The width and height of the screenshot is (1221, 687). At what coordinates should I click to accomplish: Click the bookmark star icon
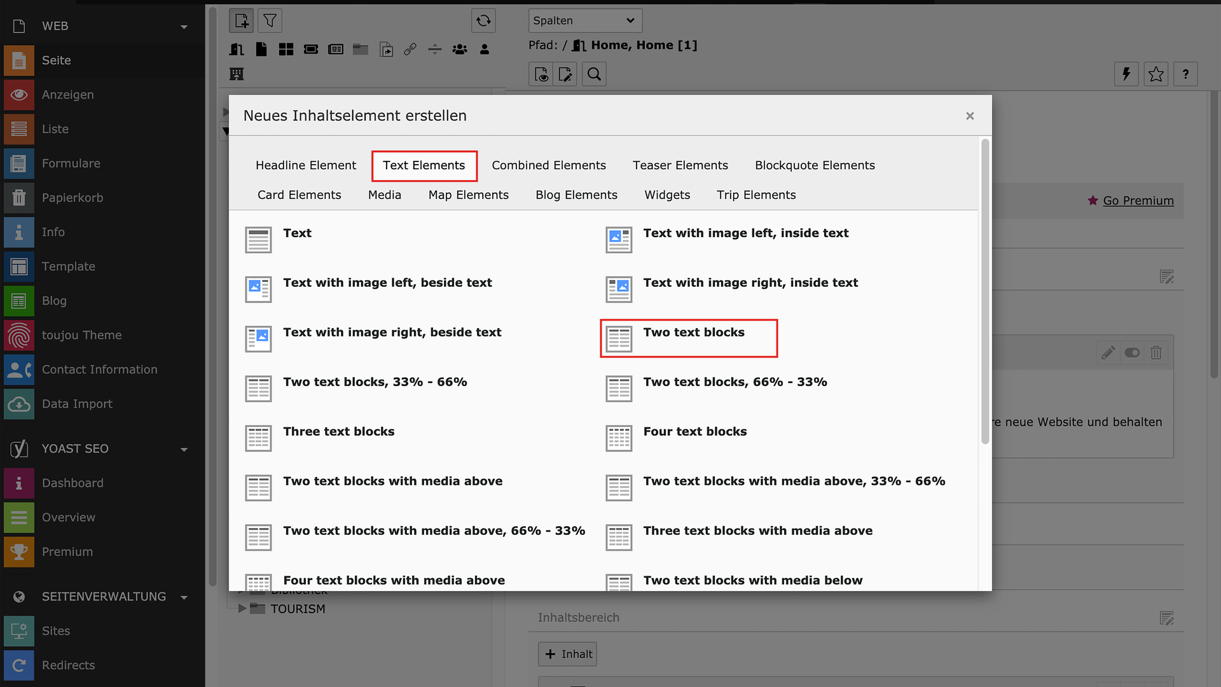point(1155,74)
